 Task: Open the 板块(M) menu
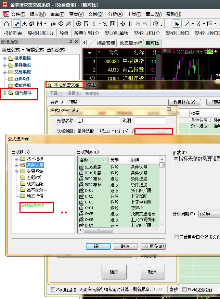[x=38, y=14]
